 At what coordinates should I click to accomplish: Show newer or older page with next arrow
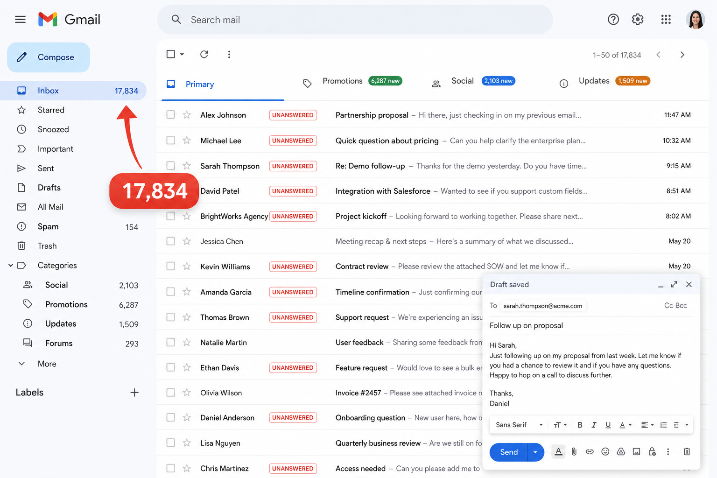[682, 55]
